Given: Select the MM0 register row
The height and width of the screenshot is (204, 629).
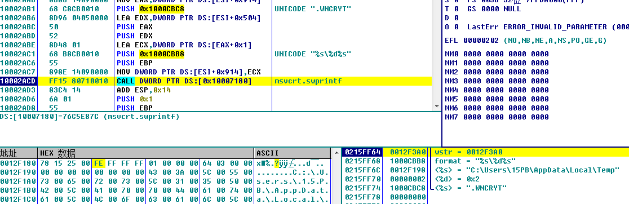Looking at the screenshot, I should tap(497, 54).
